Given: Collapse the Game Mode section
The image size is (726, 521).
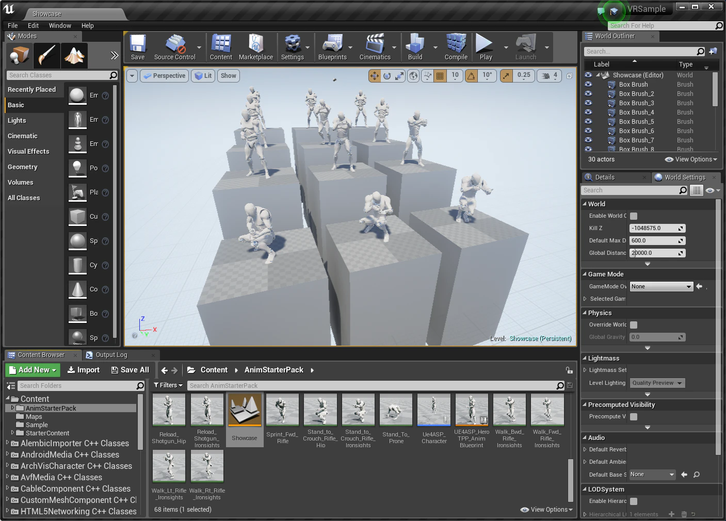Looking at the screenshot, I should coord(585,274).
